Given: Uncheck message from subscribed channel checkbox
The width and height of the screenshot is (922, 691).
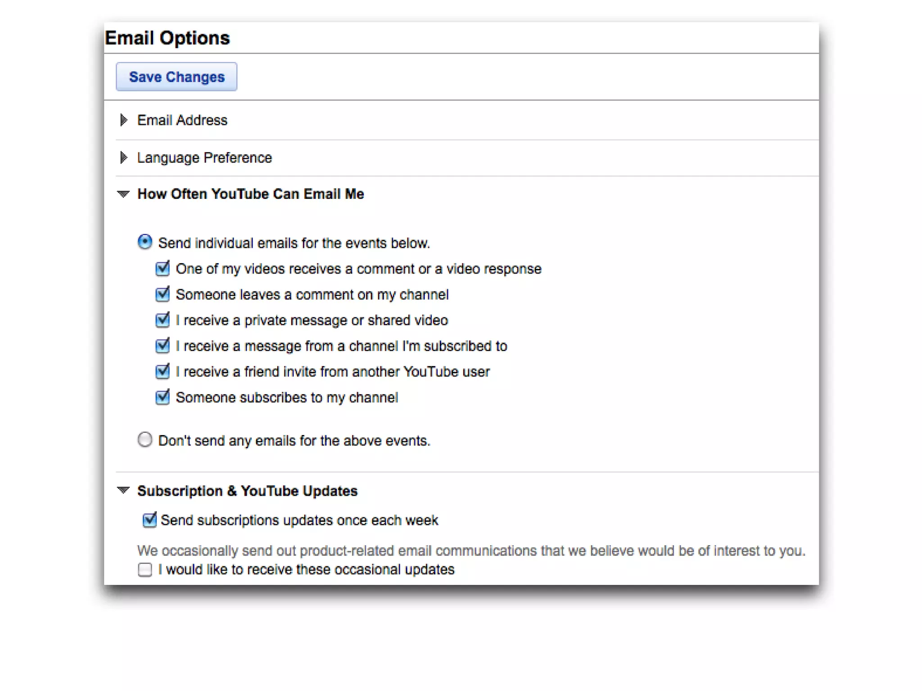Looking at the screenshot, I should click(163, 345).
